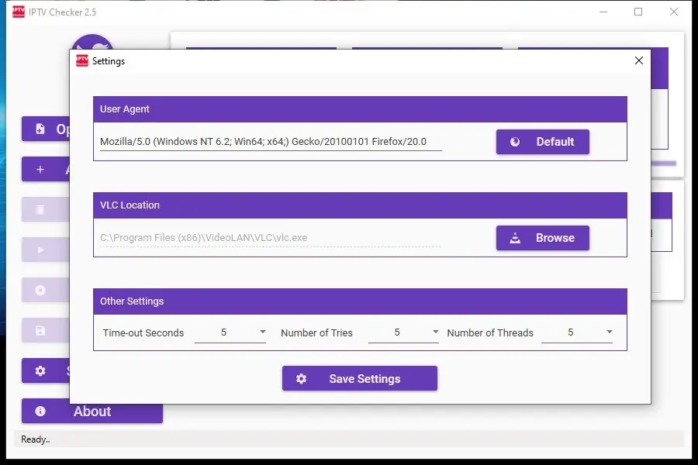Screen dimensions: 698x465
Task: Click the settings gear icon in main sidebar
Action: point(40,370)
